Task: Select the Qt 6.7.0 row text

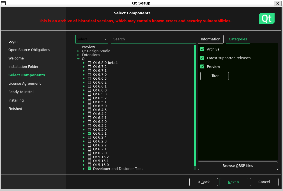Action: coord(100,75)
